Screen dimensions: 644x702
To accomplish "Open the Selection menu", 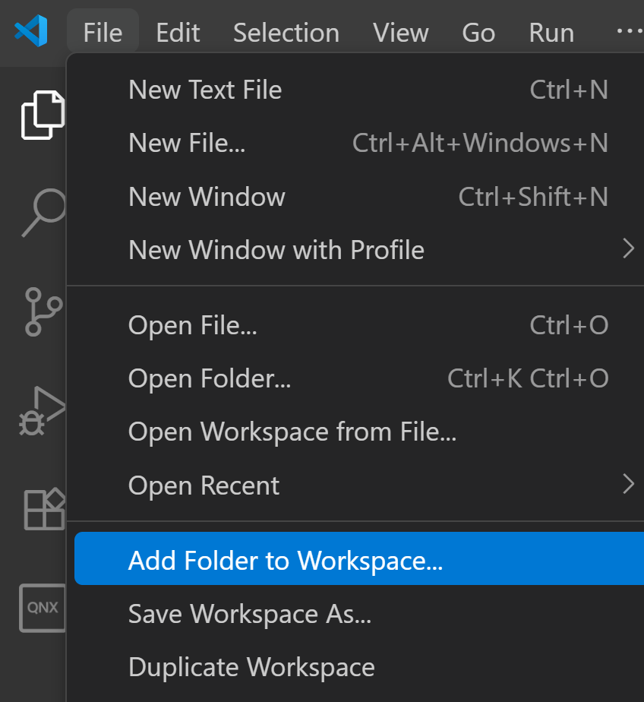I will point(286,33).
